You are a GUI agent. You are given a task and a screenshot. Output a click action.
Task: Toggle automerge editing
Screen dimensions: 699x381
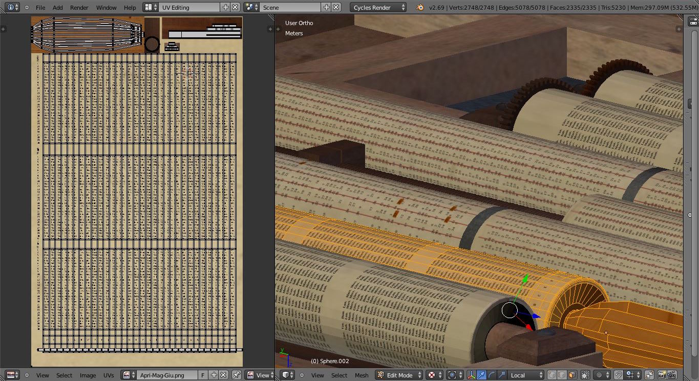[x=649, y=375]
